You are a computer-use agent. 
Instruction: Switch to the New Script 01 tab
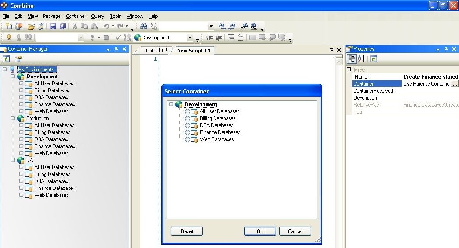[x=194, y=51]
